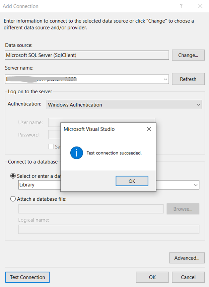Click the Cancel button
This screenshot has width=209, height=287.
pyautogui.click(x=188, y=277)
